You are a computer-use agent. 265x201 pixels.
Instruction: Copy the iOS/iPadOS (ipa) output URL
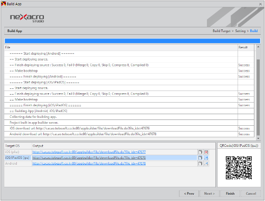(200, 158)
